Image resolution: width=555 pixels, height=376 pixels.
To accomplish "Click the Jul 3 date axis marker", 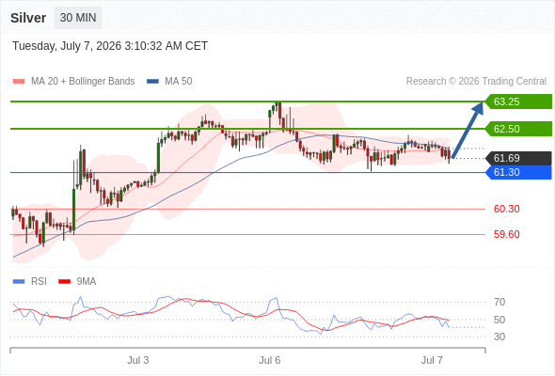I will click(138, 360).
